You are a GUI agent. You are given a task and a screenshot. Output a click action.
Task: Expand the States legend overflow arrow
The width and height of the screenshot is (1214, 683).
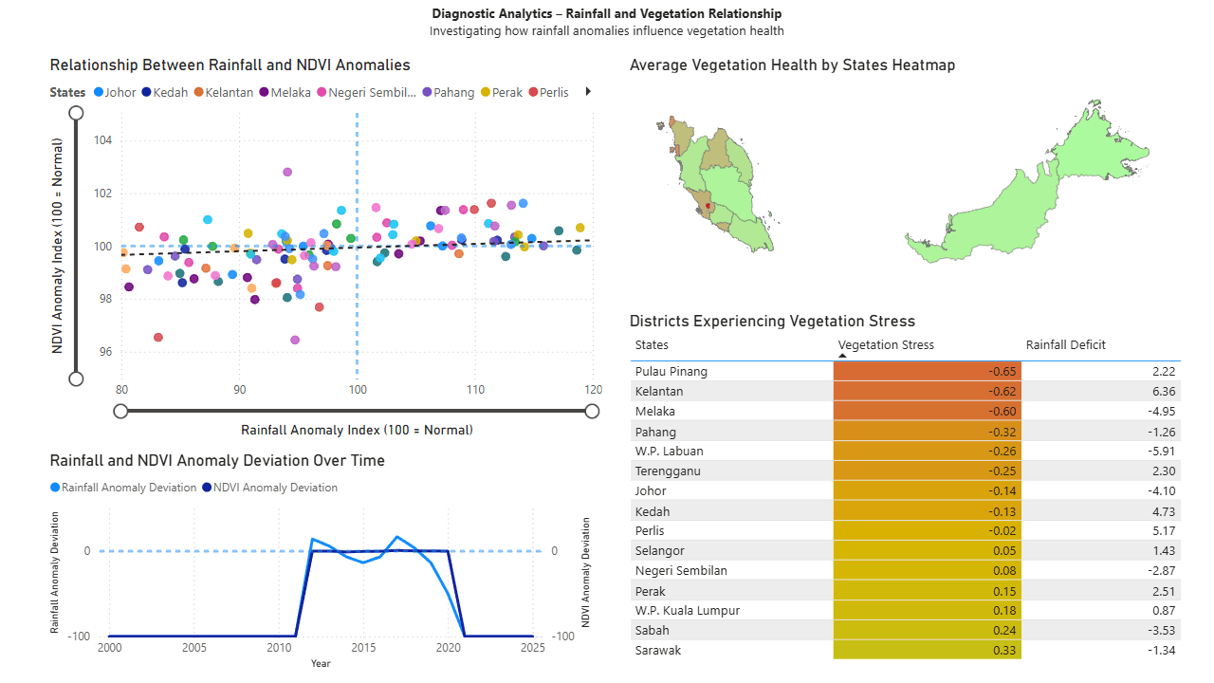point(586,92)
